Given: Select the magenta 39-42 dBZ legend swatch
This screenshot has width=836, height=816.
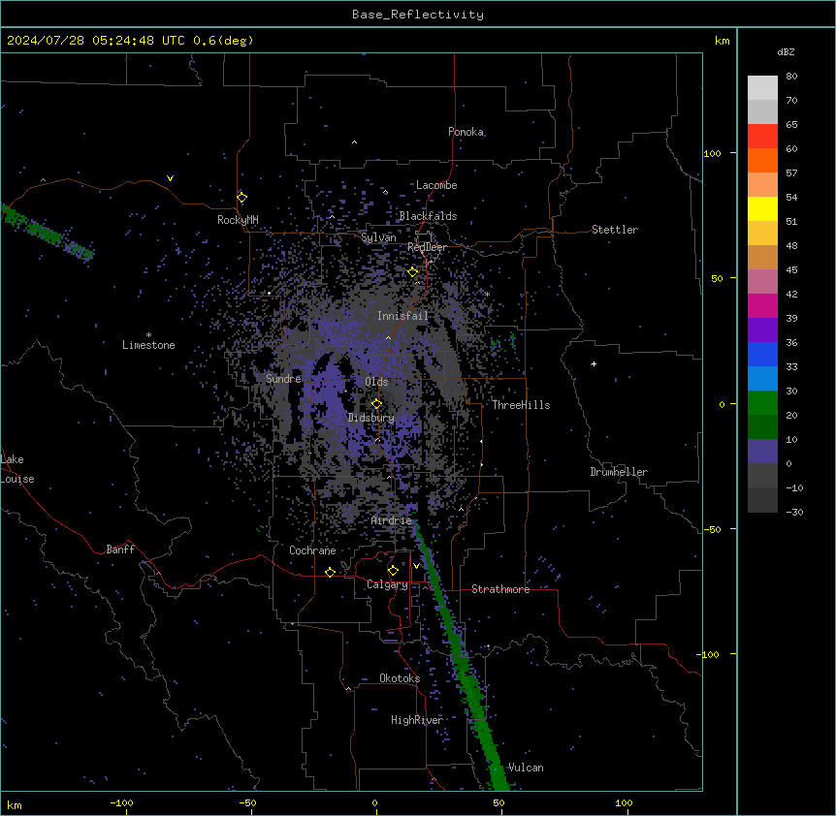Looking at the screenshot, I should pos(762,306).
